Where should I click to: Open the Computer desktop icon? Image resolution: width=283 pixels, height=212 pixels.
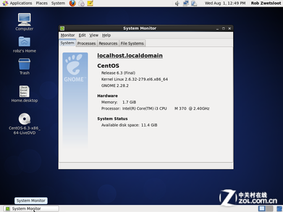[24, 22]
